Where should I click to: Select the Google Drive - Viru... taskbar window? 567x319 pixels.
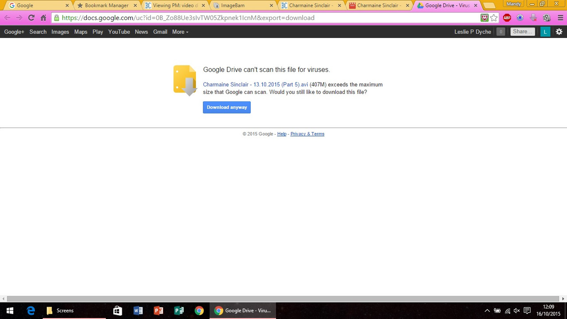[x=243, y=311]
